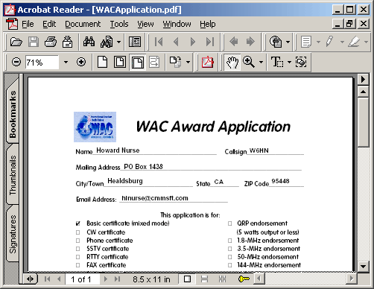This screenshot has width=374, height=289.
Task: Click the page number field '1 of 1'
Action: pos(82,279)
